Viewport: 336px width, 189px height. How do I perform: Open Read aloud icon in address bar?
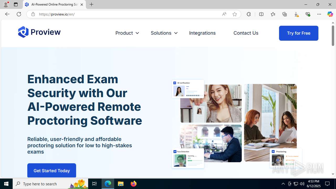[x=224, y=14]
